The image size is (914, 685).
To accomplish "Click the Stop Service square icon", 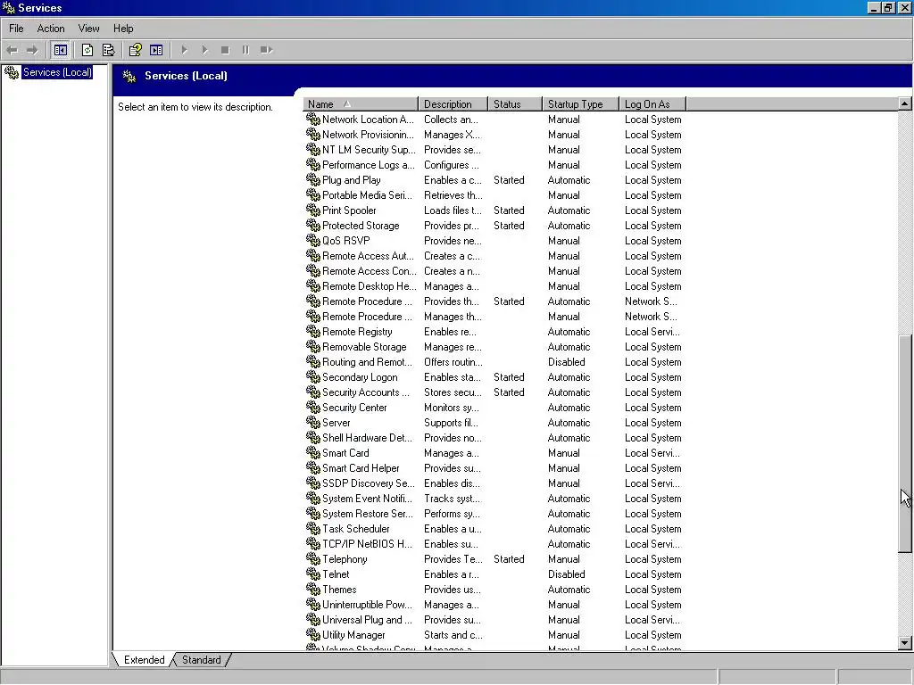I will pos(225,50).
